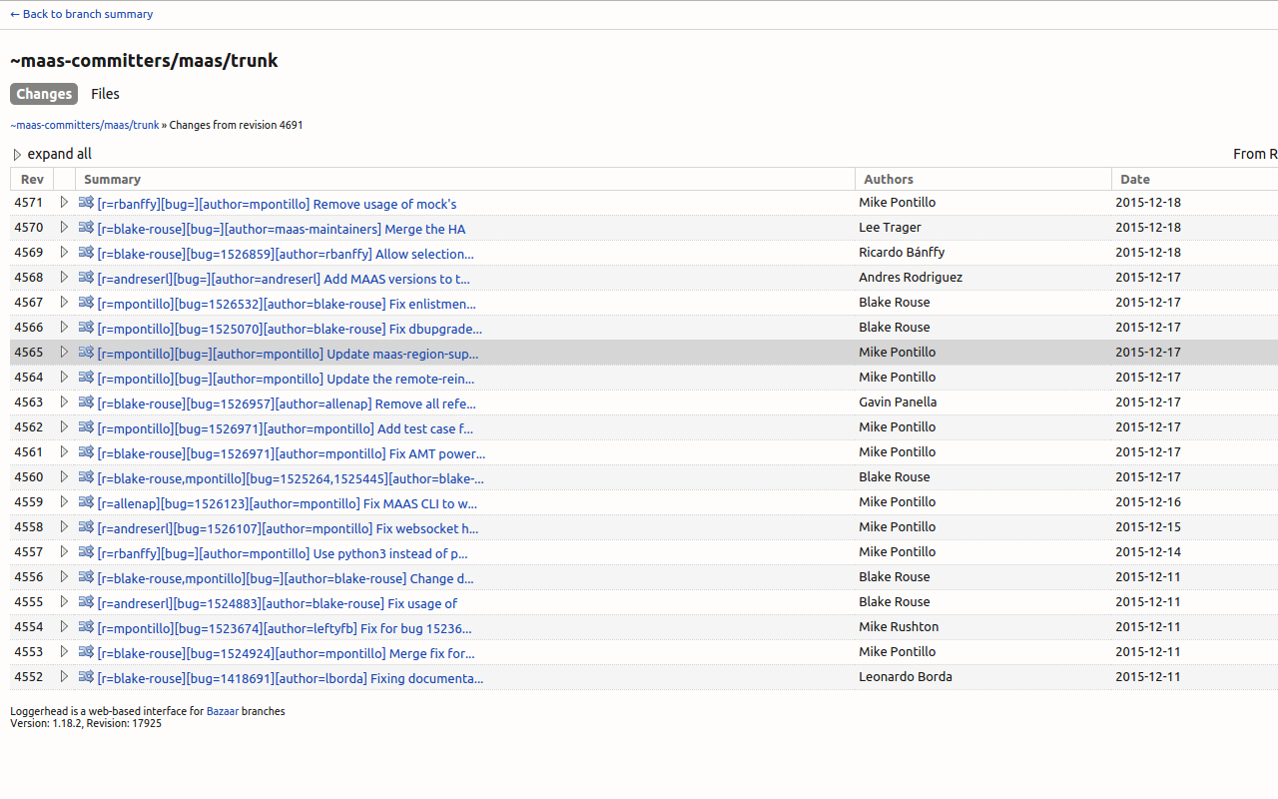Image resolution: width=1278 pixels, height=799 pixels.
Task: Expand details of revision 4568
Action: [64, 277]
